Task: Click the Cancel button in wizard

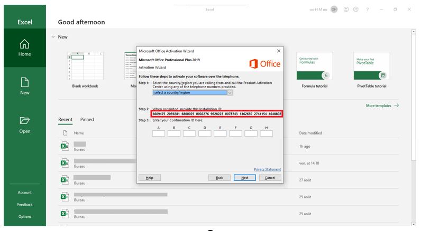Action: point(270,178)
